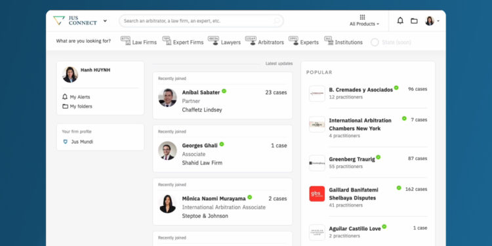This screenshot has width=492, height=246.
Task: Open International Arbitration Chambers New York
Action: click(x=360, y=124)
